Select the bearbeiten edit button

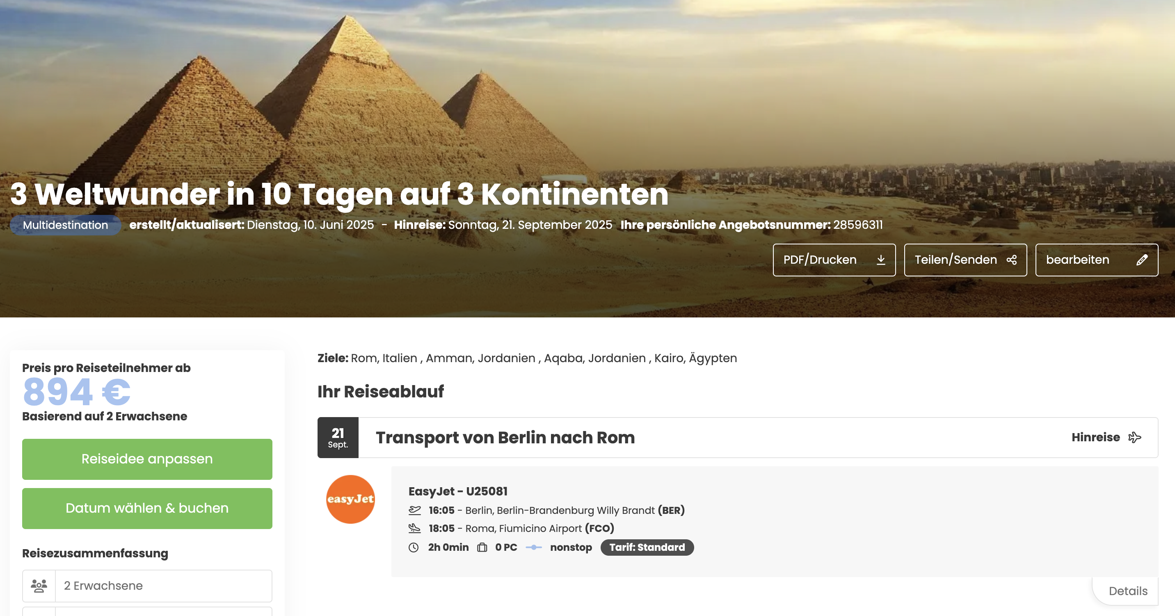[x=1097, y=260]
